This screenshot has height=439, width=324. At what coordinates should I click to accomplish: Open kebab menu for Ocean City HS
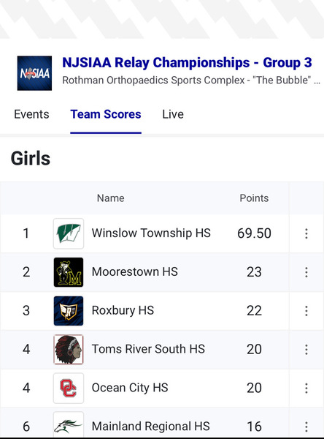pos(306,388)
